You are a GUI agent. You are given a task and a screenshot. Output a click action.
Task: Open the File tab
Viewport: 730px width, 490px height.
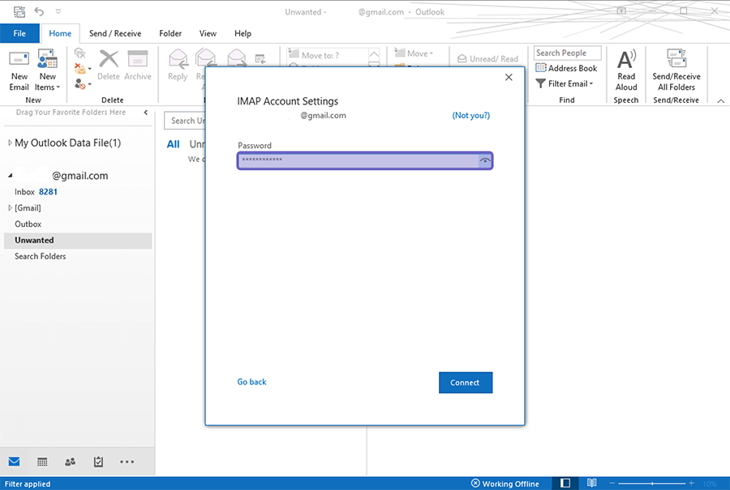pos(19,33)
